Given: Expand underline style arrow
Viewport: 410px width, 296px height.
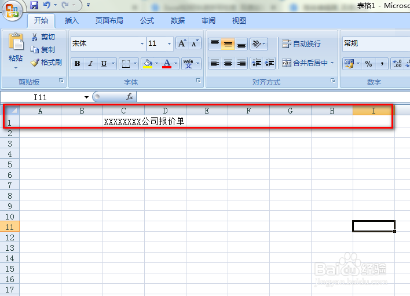Looking at the screenshot, I should pos(114,63).
